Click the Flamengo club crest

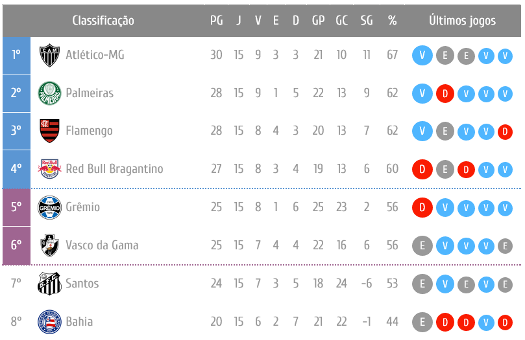click(x=49, y=131)
